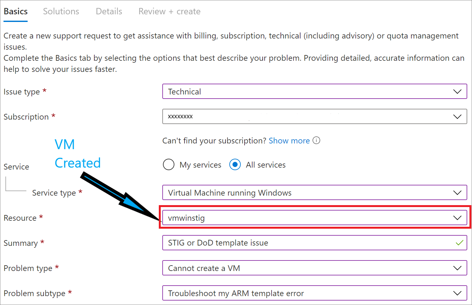Screen dimensions: 472x305
Task: Click the Show more link
Action: [289, 141]
